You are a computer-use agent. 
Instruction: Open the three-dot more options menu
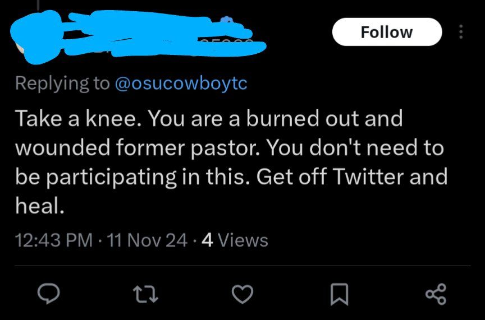click(x=461, y=32)
